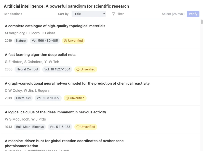Click the Vol. 18 1527-1554 tag

coord(57,69)
